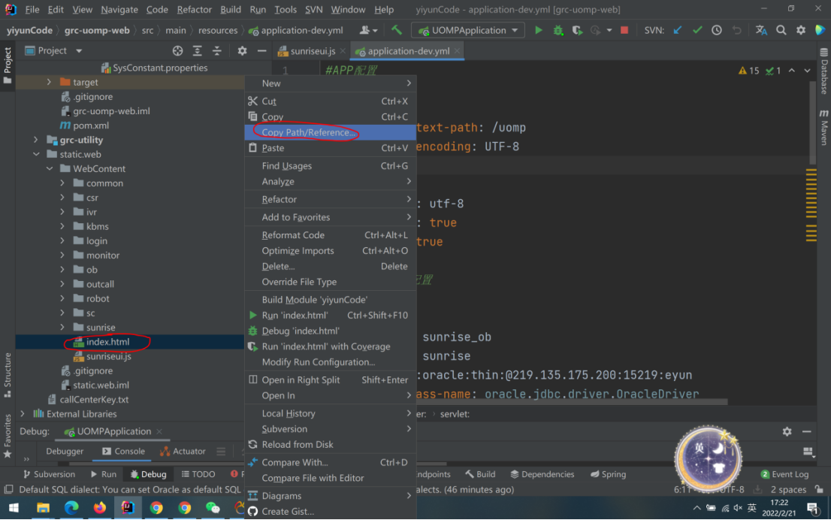The height and width of the screenshot is (520, 831).
Task: Start debugging with the green bug icon
Action: [558, 30]
